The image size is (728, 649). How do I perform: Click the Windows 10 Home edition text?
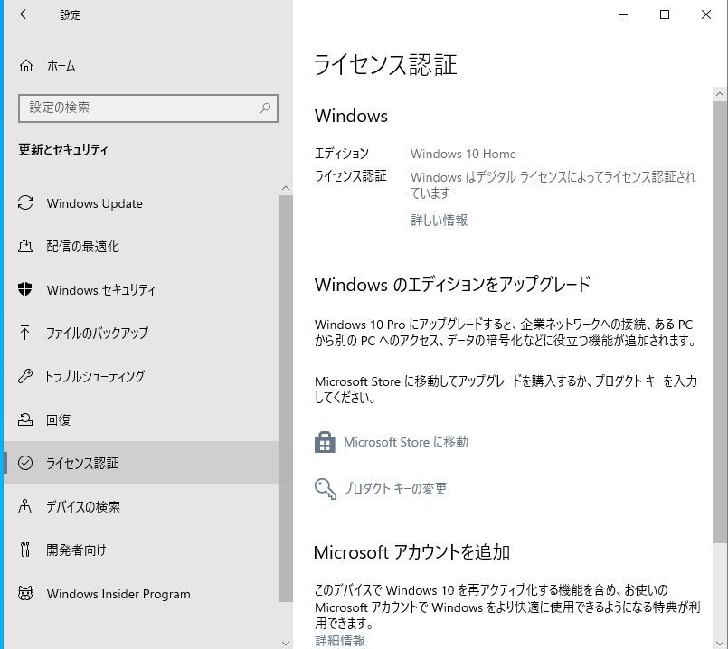(463, 154)
